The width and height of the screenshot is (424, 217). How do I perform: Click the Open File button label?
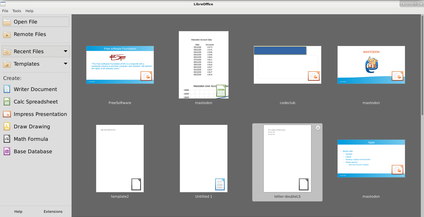tap(25, 22)
